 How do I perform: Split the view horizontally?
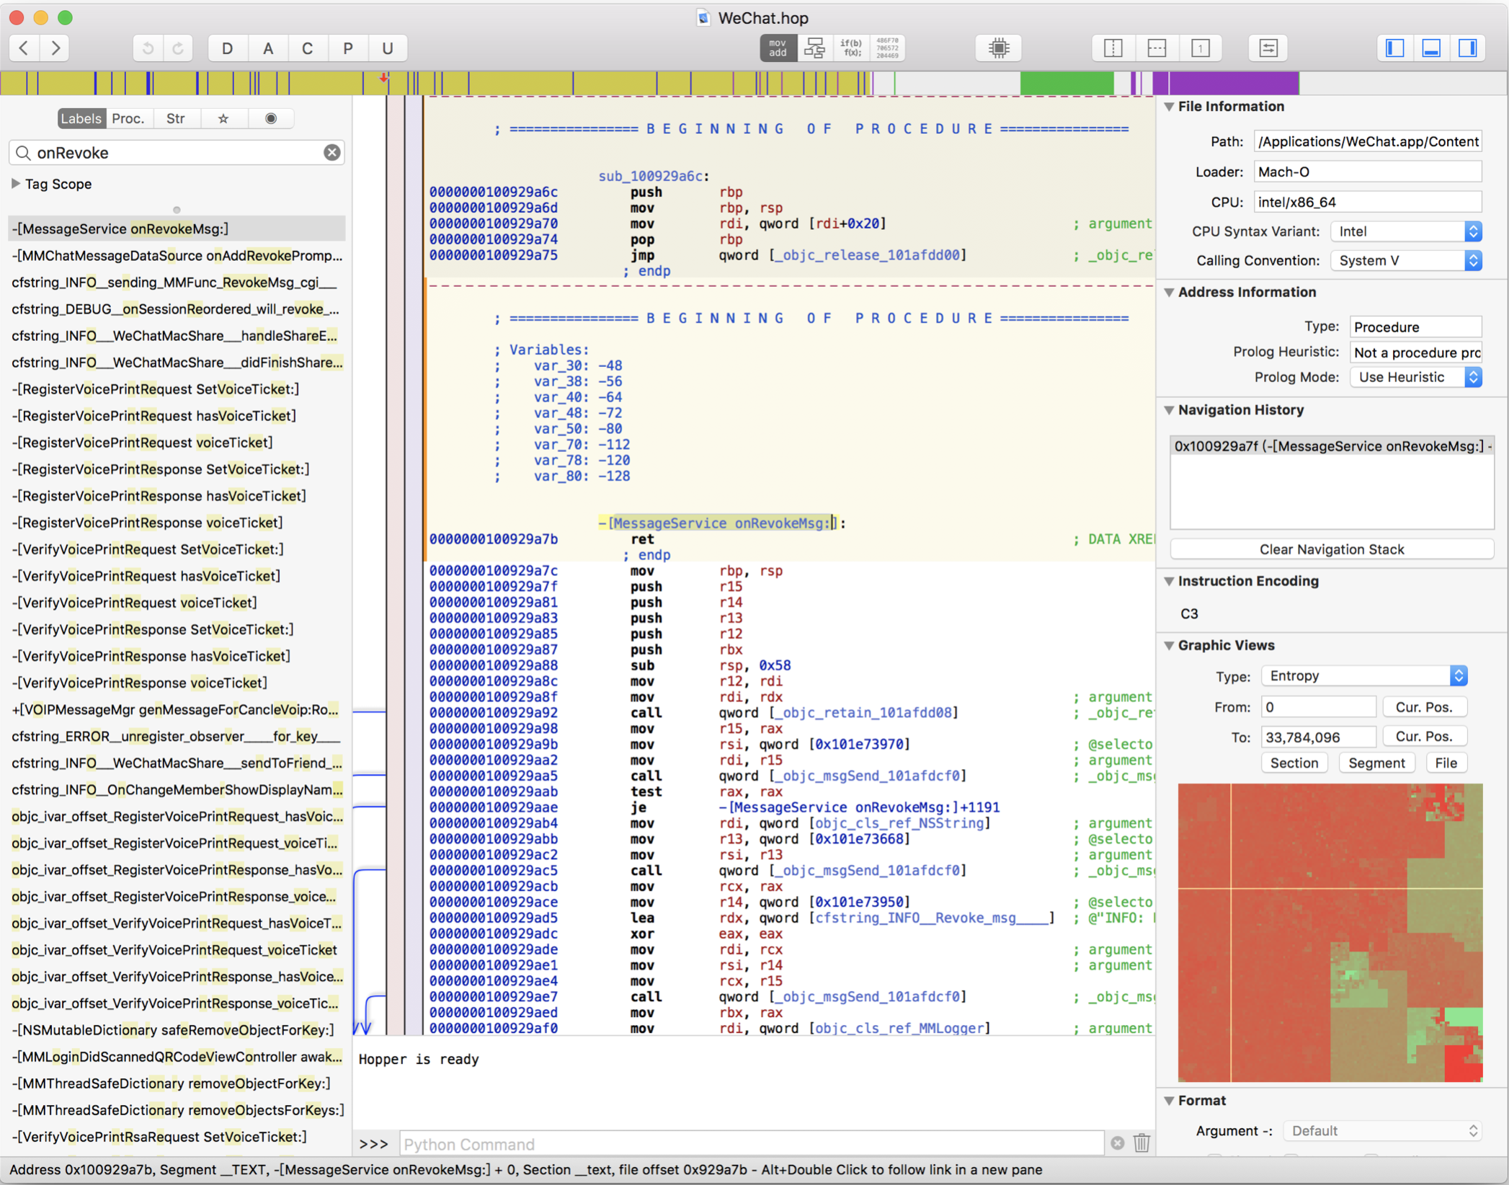1157,48
